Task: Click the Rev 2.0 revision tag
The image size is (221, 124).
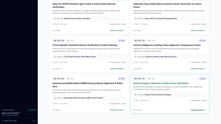Action: [151, 41]
